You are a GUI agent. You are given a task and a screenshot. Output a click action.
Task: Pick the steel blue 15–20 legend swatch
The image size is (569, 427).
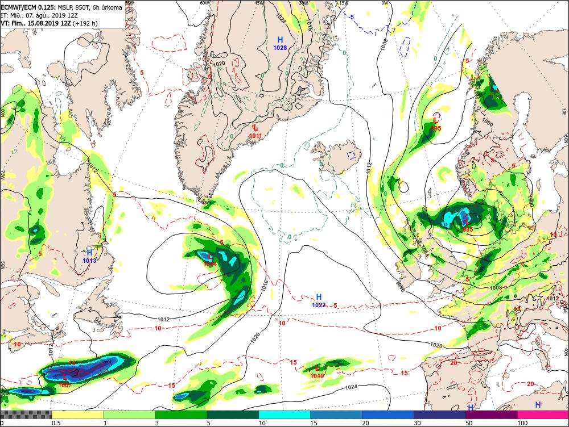[336, 415]
